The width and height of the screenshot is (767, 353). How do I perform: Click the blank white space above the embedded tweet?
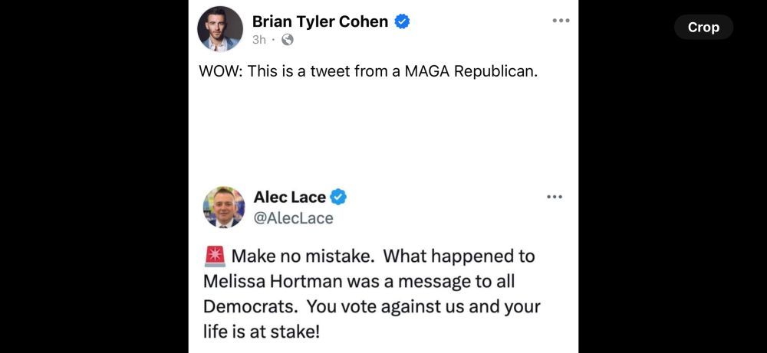click(x=383, y=130)
